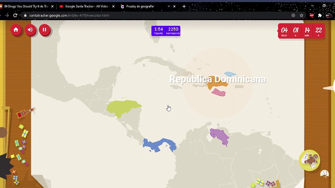Open the ABP Adblock extension
Screen dimensions: 335x188
pyautogui.click(x=312, y=15)
